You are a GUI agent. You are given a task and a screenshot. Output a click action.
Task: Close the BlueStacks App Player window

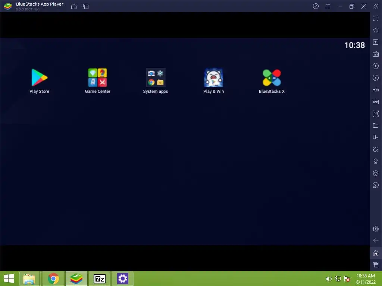pyautogui.click(x=364, y=6)
